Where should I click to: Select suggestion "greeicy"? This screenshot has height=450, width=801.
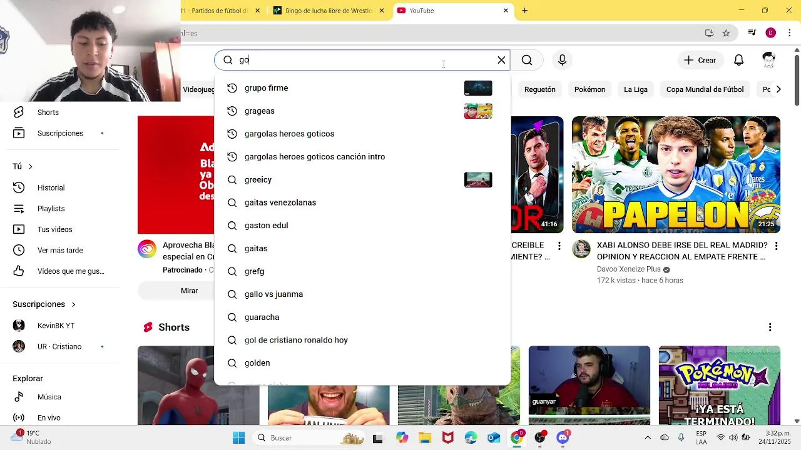(362, 180)
